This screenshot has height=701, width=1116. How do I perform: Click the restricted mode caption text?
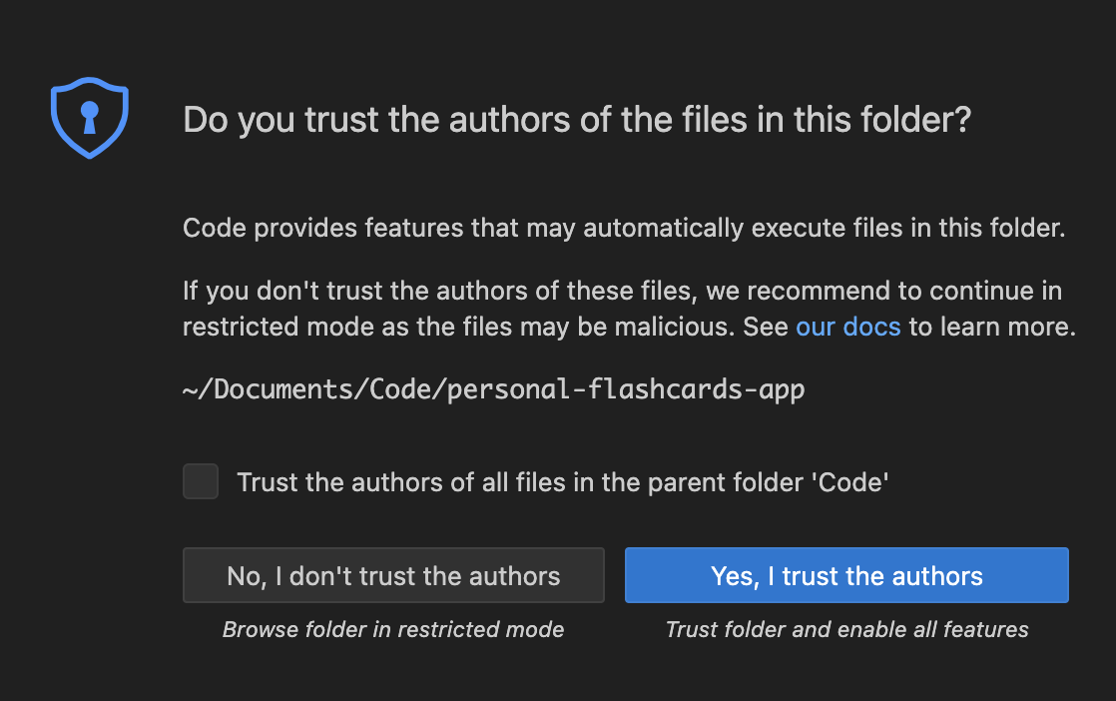392,629
